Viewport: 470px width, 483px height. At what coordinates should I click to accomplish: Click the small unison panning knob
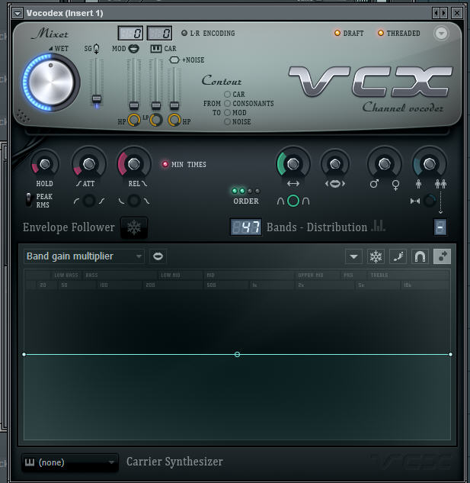pyautogui.click(x=430, y=201)
